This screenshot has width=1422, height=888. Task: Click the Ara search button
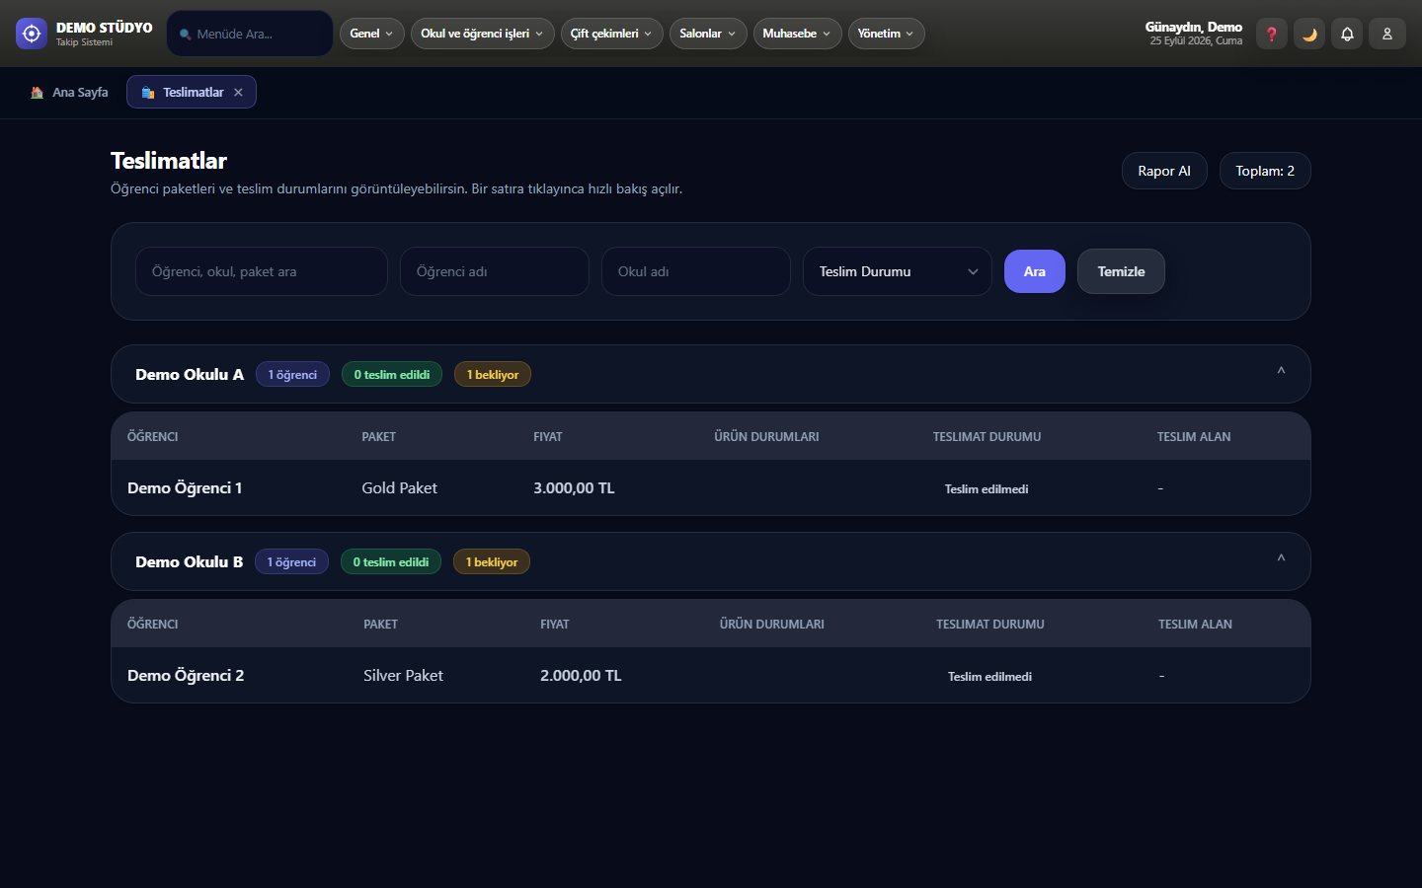[1035, 271]
